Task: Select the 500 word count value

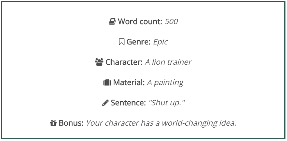Action: tap(171, 22)
